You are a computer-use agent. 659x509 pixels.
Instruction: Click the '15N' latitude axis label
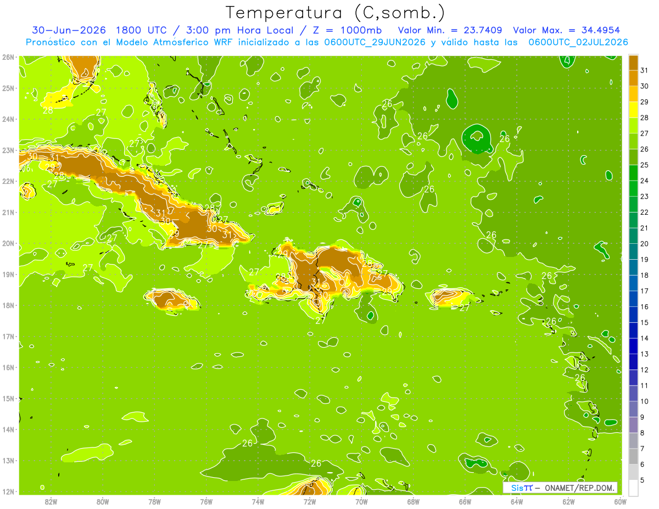8,399
